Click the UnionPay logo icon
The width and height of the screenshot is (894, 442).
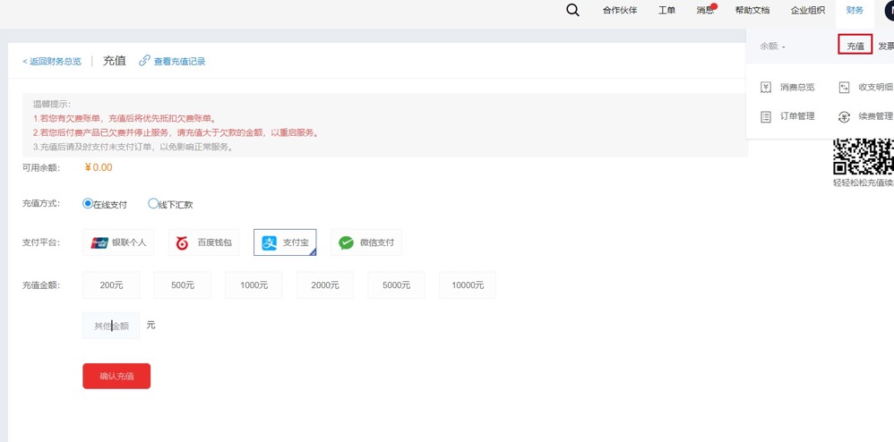tap(99, 242)
